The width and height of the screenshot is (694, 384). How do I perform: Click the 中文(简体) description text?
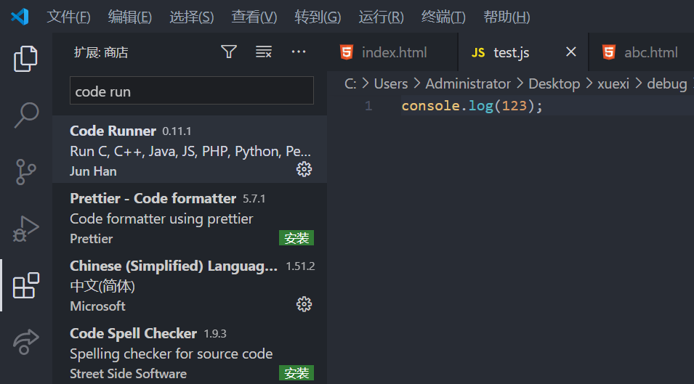click(x=102, y=286)
